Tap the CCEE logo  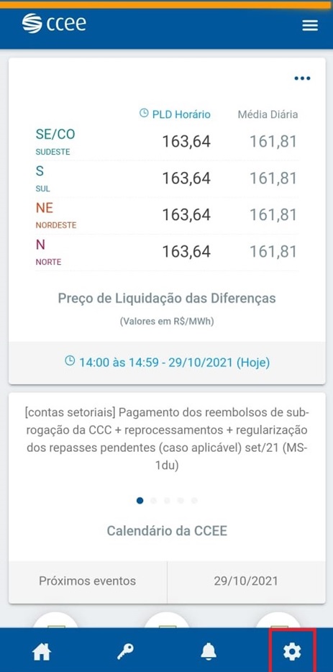(54, 23)
